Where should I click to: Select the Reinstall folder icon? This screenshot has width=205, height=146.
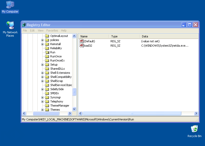click(x=47, y=44)
